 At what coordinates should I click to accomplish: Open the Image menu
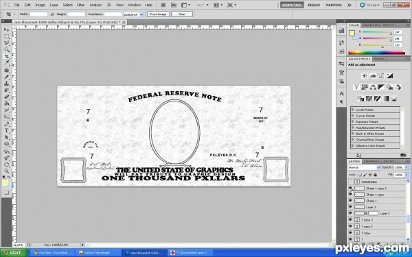point(41,5)
